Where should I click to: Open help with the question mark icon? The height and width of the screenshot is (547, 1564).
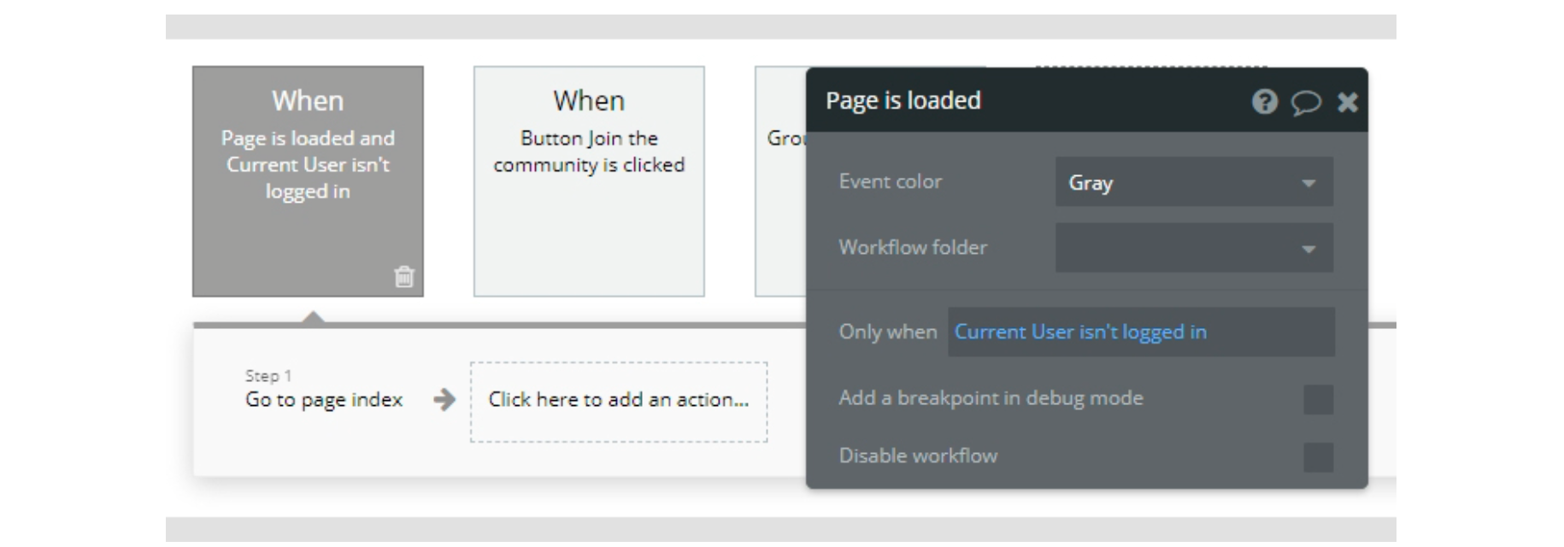pyautogui.click(x=1264, y=103)
